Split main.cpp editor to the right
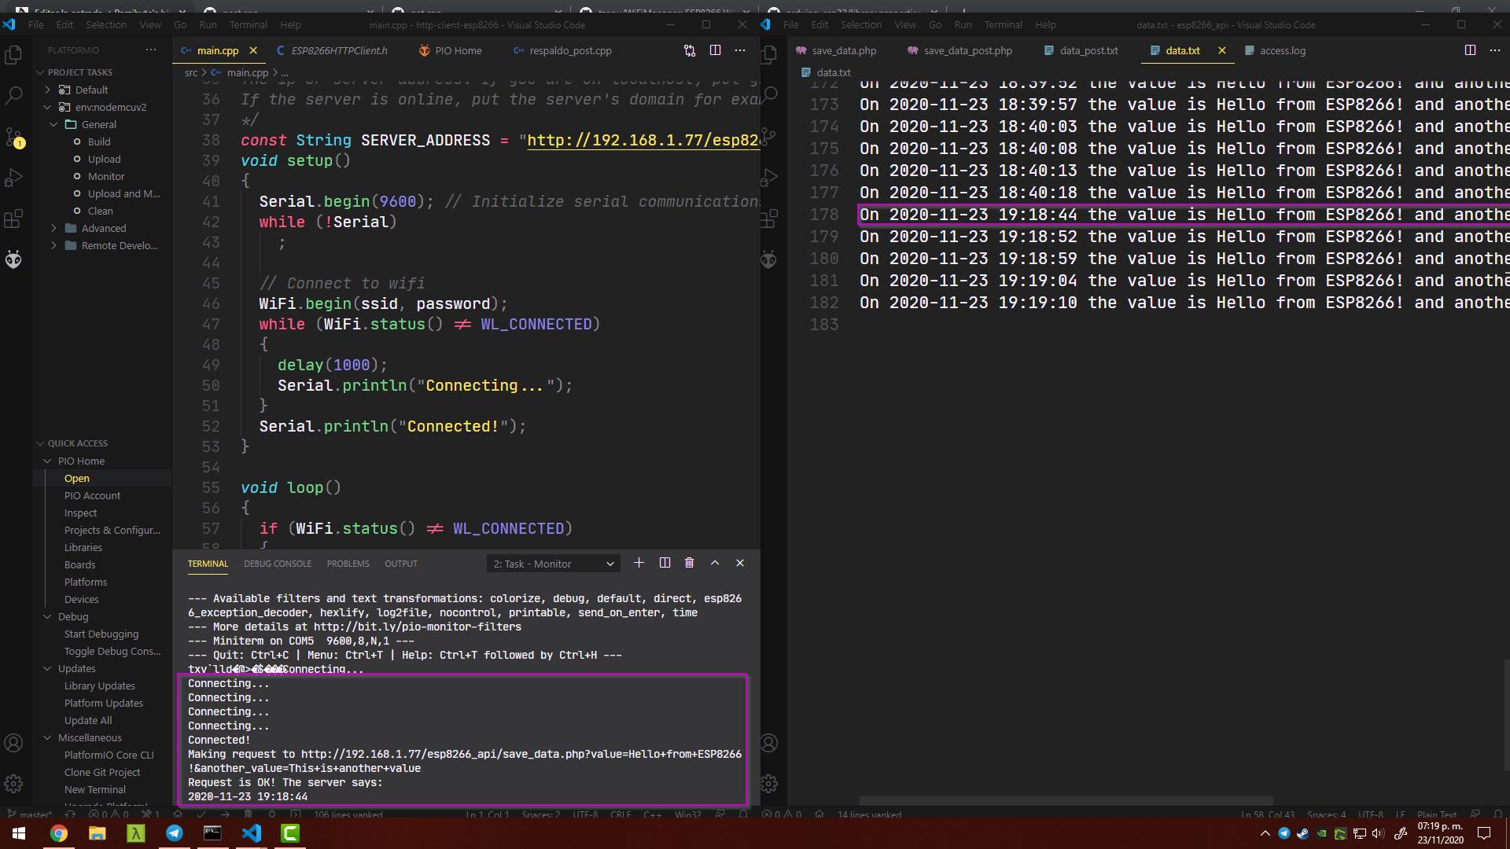 tap(715, 50)
